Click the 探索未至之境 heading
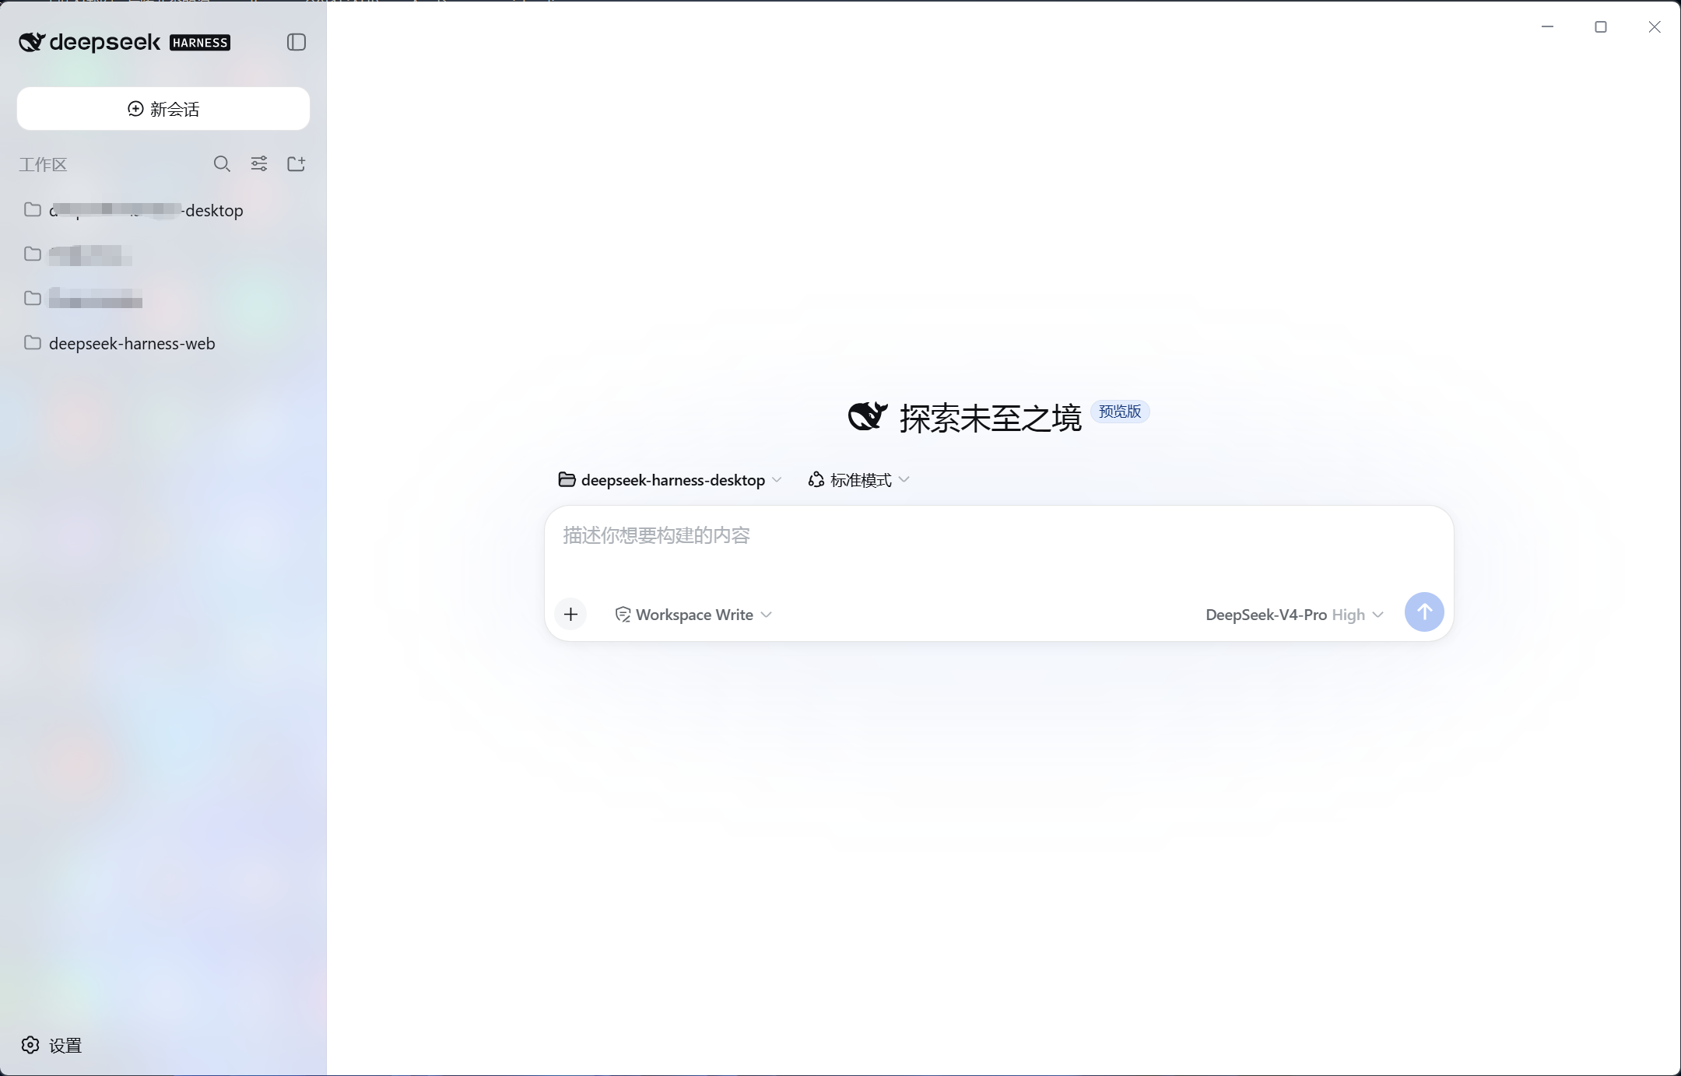The width and height of the screenshot is (1681, 1076). pyautogui.click(x=991, y=418)
